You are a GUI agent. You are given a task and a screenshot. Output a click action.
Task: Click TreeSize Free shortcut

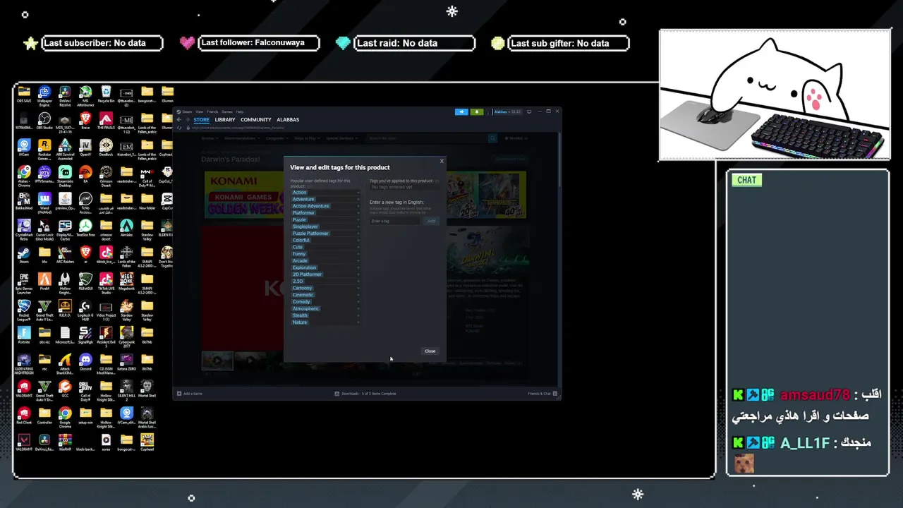85,229
